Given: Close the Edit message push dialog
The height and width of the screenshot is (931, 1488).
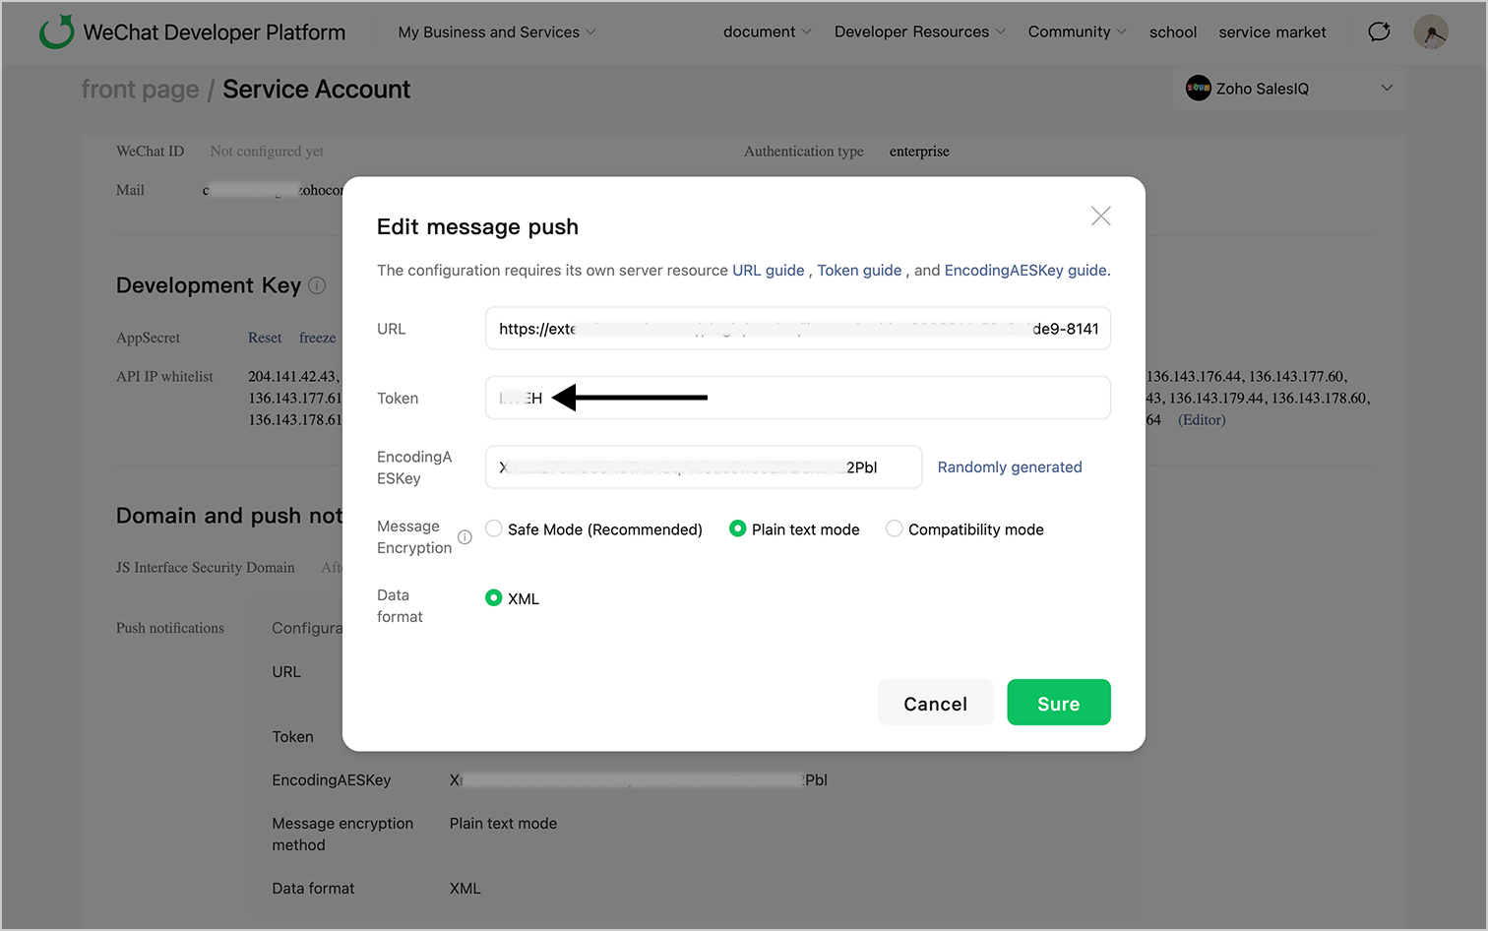Looking at the screenshot, I should pyautogui.click(x=1100, y=217).
